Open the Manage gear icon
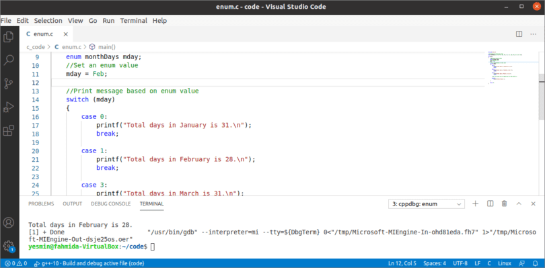The width and height of the screenshot is (545, 268). pos(8,246)
